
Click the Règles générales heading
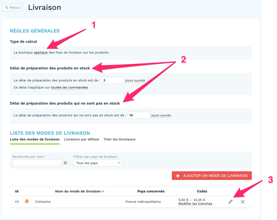[35, 31]
